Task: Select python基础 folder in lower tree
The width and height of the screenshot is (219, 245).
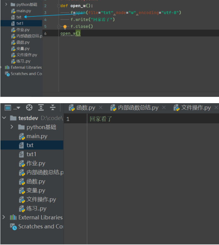Action: (x=37, y=127)
